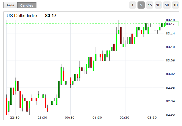
Task: Click the bold 83.17 price value
Action: coord(51,16)
